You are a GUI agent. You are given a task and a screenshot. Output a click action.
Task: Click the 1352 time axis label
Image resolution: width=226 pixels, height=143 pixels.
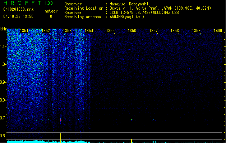46,31
